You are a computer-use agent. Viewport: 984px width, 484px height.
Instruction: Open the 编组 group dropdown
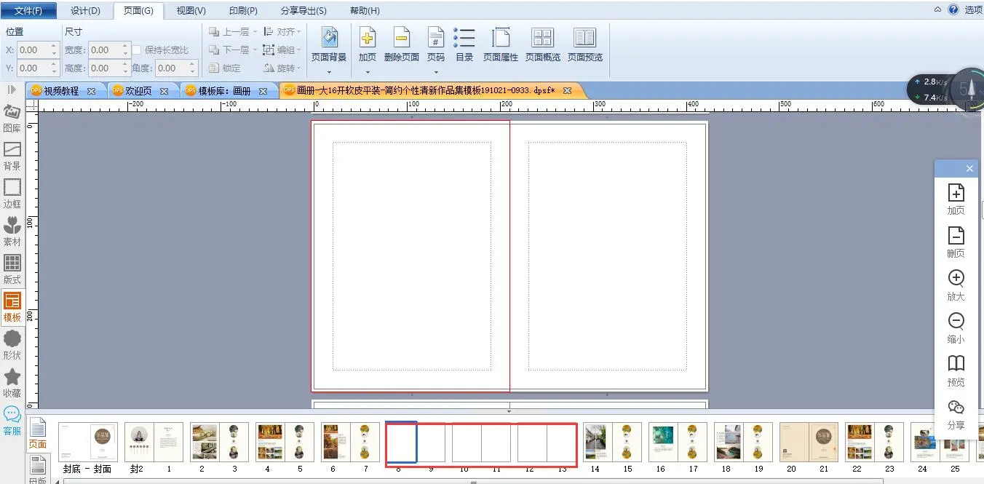[282, 50]
